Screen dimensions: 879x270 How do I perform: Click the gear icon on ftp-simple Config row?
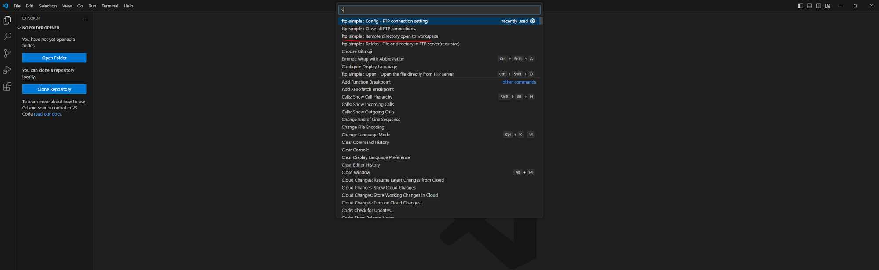coord(533,21)
